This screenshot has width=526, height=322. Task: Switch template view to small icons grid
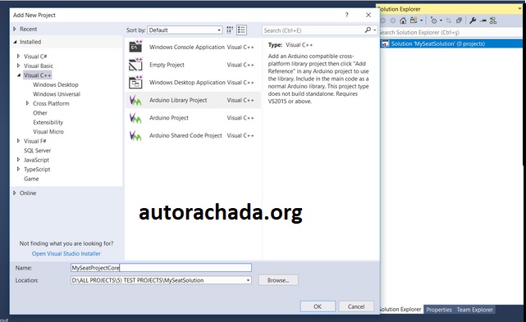click(x=230, y=30)
